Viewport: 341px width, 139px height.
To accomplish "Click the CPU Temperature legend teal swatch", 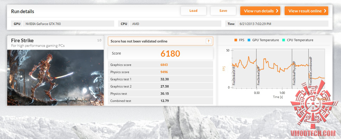I will pos(284,40).
